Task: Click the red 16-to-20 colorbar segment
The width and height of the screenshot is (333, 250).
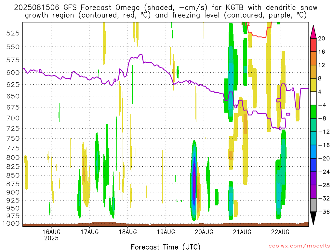Action: point(313,45)
